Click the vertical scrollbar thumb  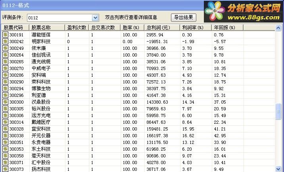click(278, 112)
